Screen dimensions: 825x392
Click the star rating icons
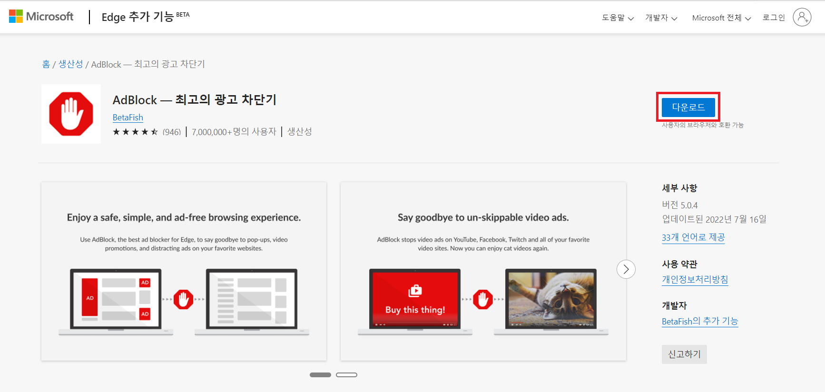click(135, 132)
